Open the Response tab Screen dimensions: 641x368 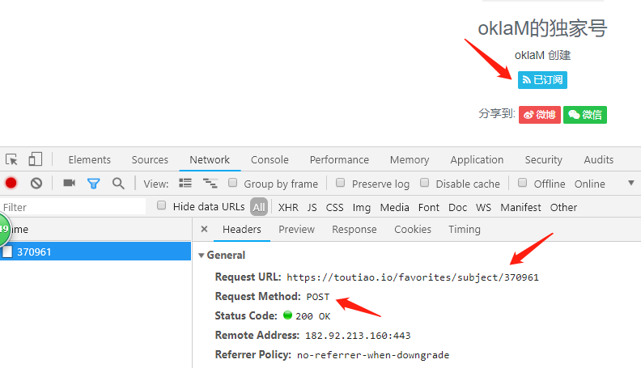coord(354,229)
